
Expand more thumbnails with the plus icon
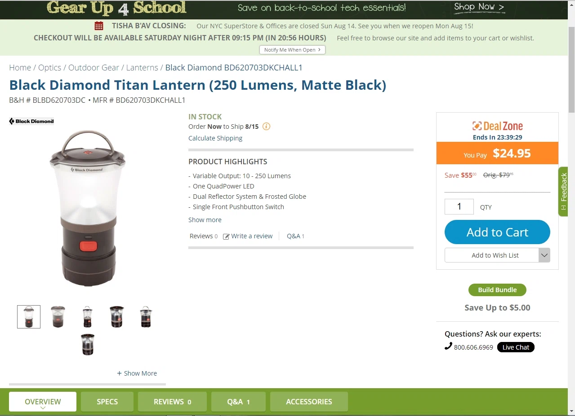coord(120,373)
